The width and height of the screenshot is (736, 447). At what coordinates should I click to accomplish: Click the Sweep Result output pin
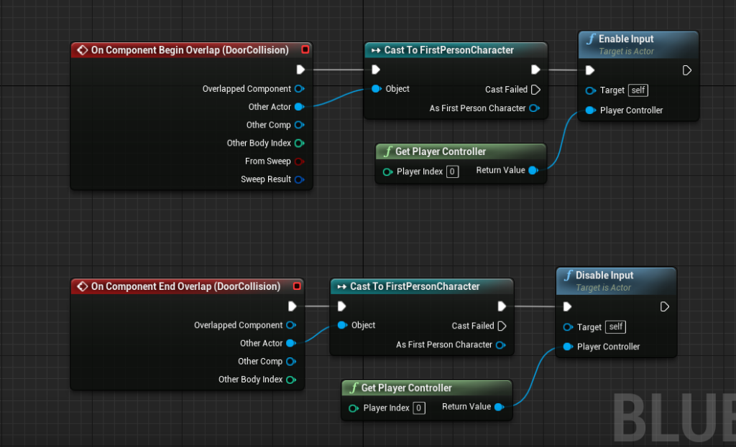(x=299, y=179)
